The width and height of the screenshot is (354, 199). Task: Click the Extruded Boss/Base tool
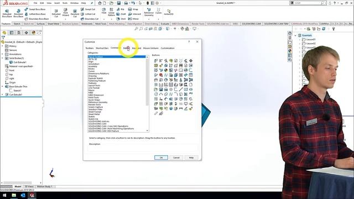[x=7, y=13]
